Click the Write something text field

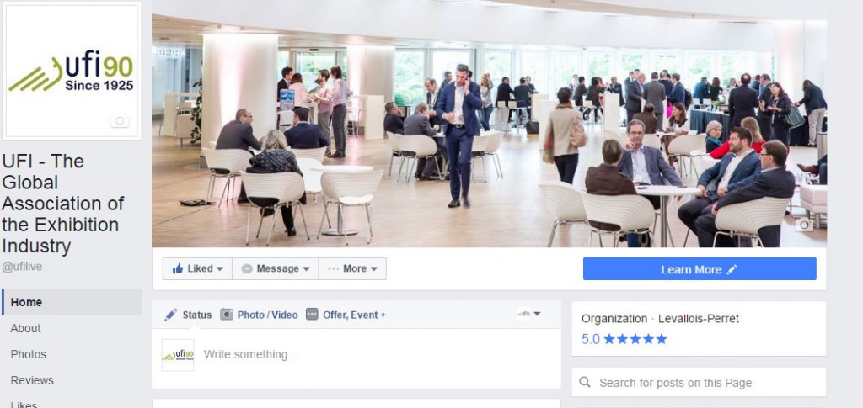pos(378,355)
